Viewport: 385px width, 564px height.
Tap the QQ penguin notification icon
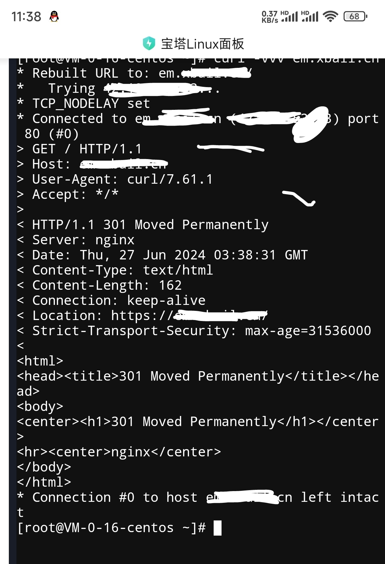coord(54,16)
